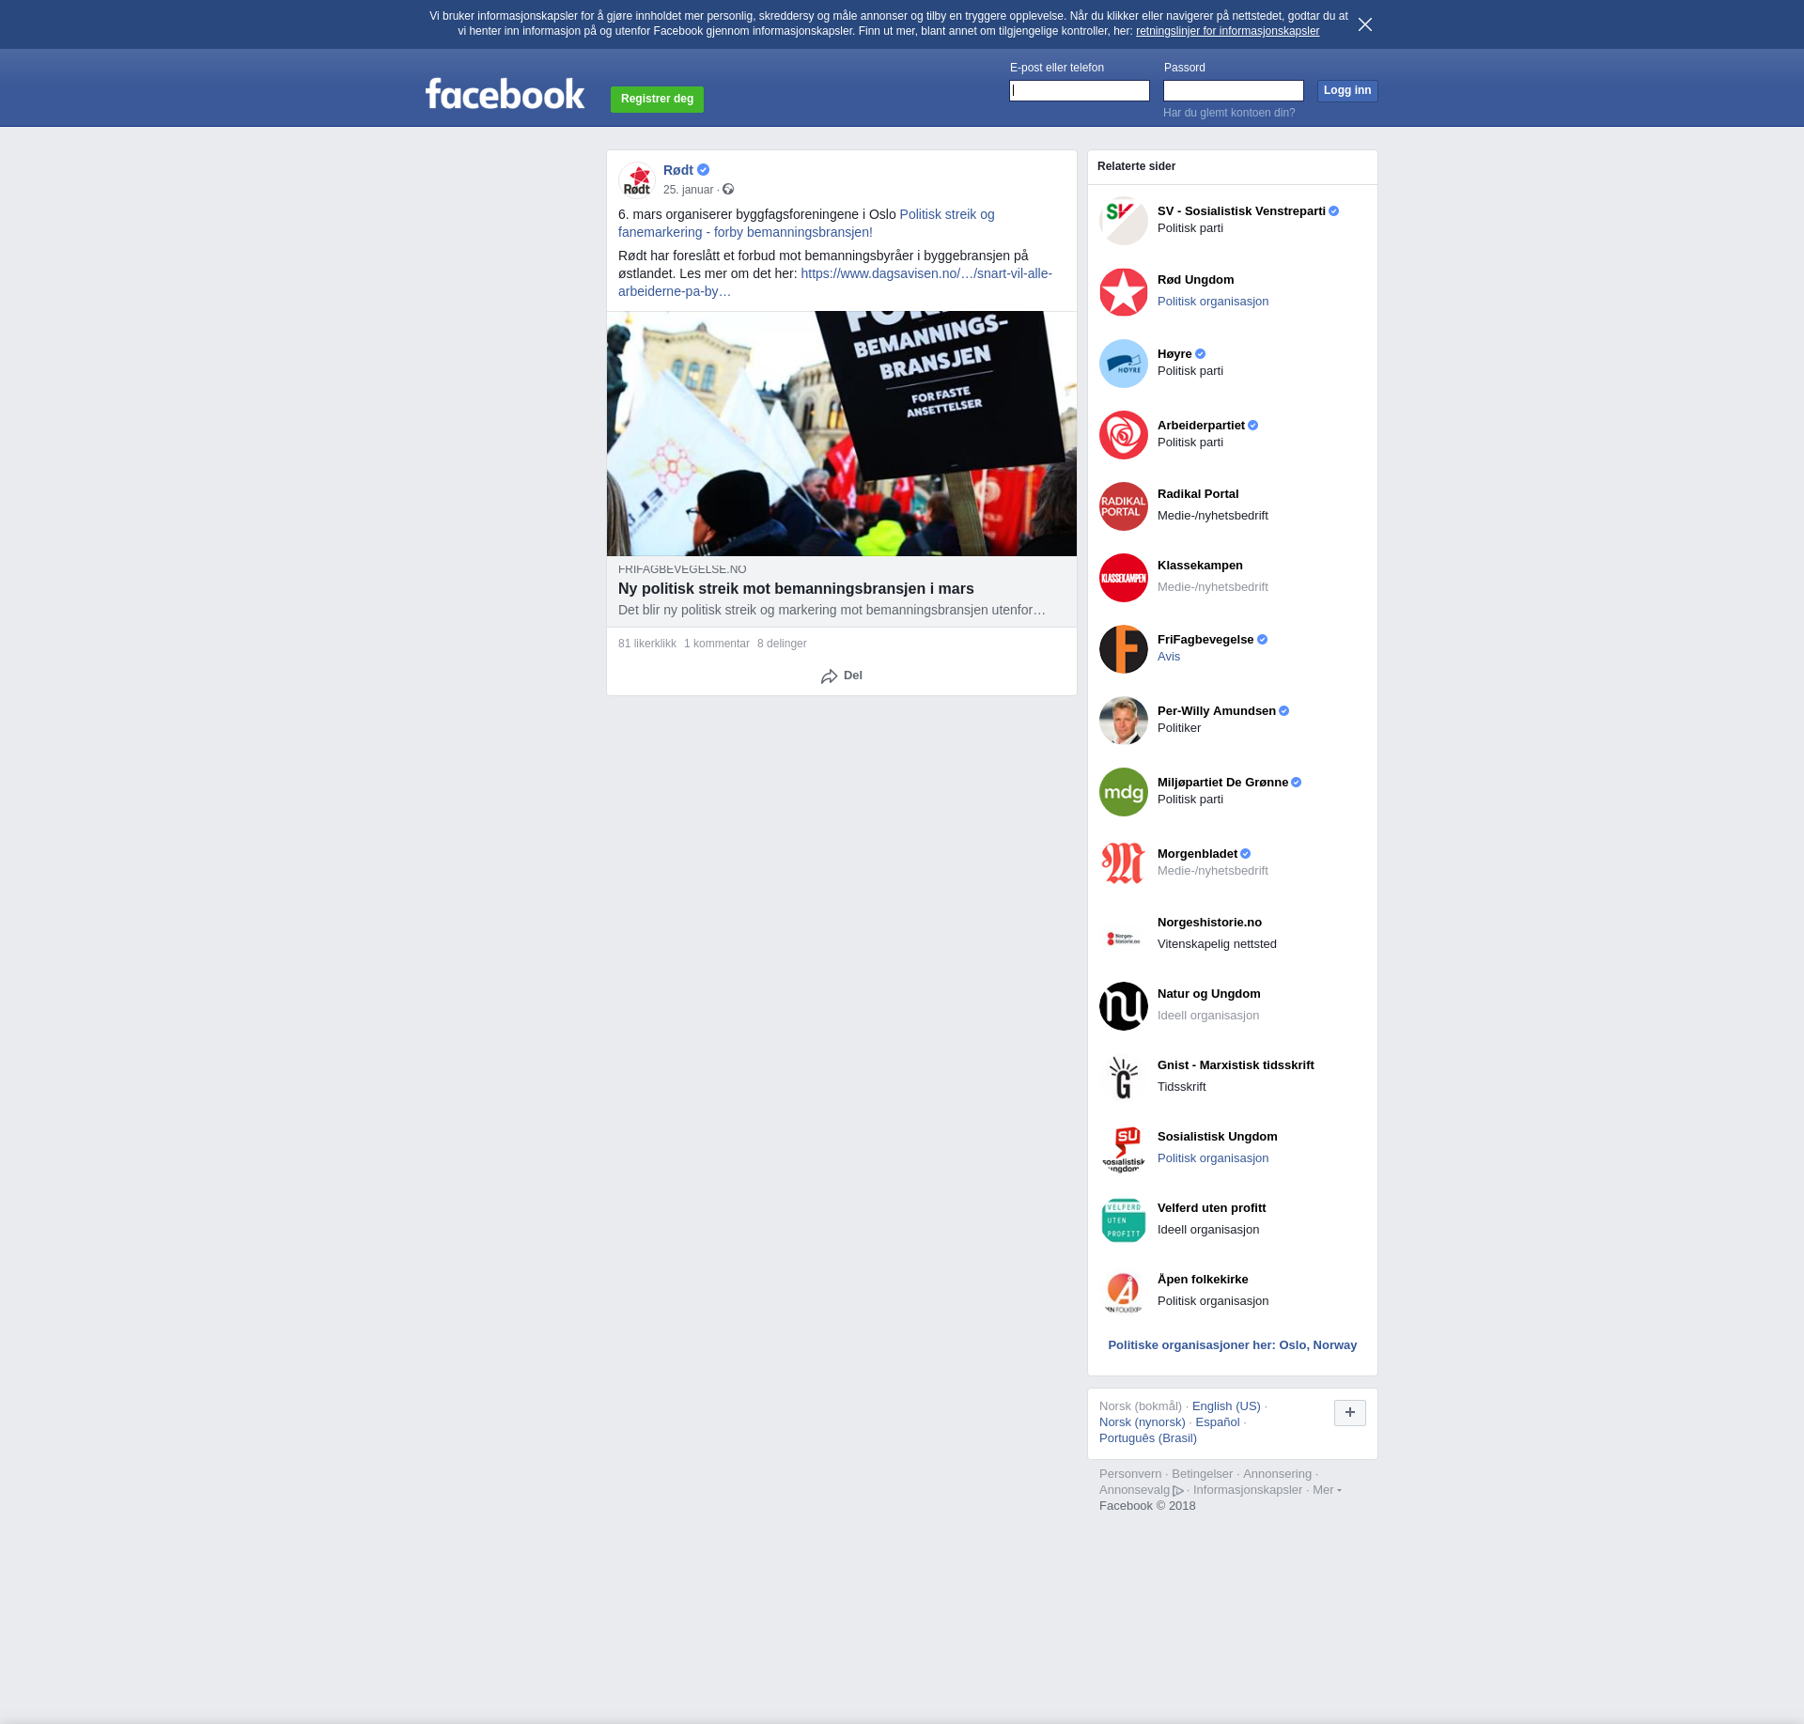This screenshot has width=1804, height=1724.
Task: Switch language to Norsk (nynorsk)
Action: point(1143,1422)
